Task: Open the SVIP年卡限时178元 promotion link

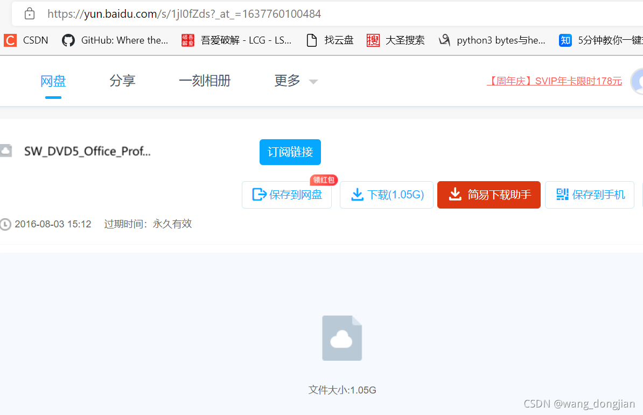Action: click(555, 81)
